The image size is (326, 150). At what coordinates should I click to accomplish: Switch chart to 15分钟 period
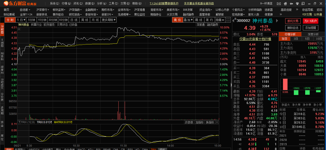coord(42,20)
